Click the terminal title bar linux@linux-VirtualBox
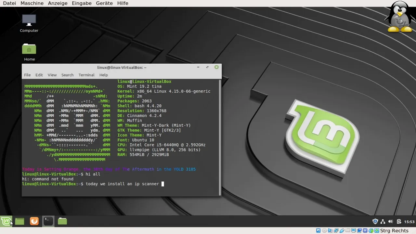Screen dimensions: 416x234 [x=122, y=68]
